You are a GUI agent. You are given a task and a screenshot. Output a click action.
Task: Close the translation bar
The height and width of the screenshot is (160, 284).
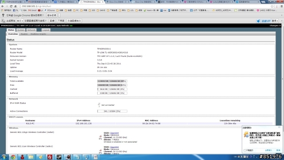[x=282, y=21]
